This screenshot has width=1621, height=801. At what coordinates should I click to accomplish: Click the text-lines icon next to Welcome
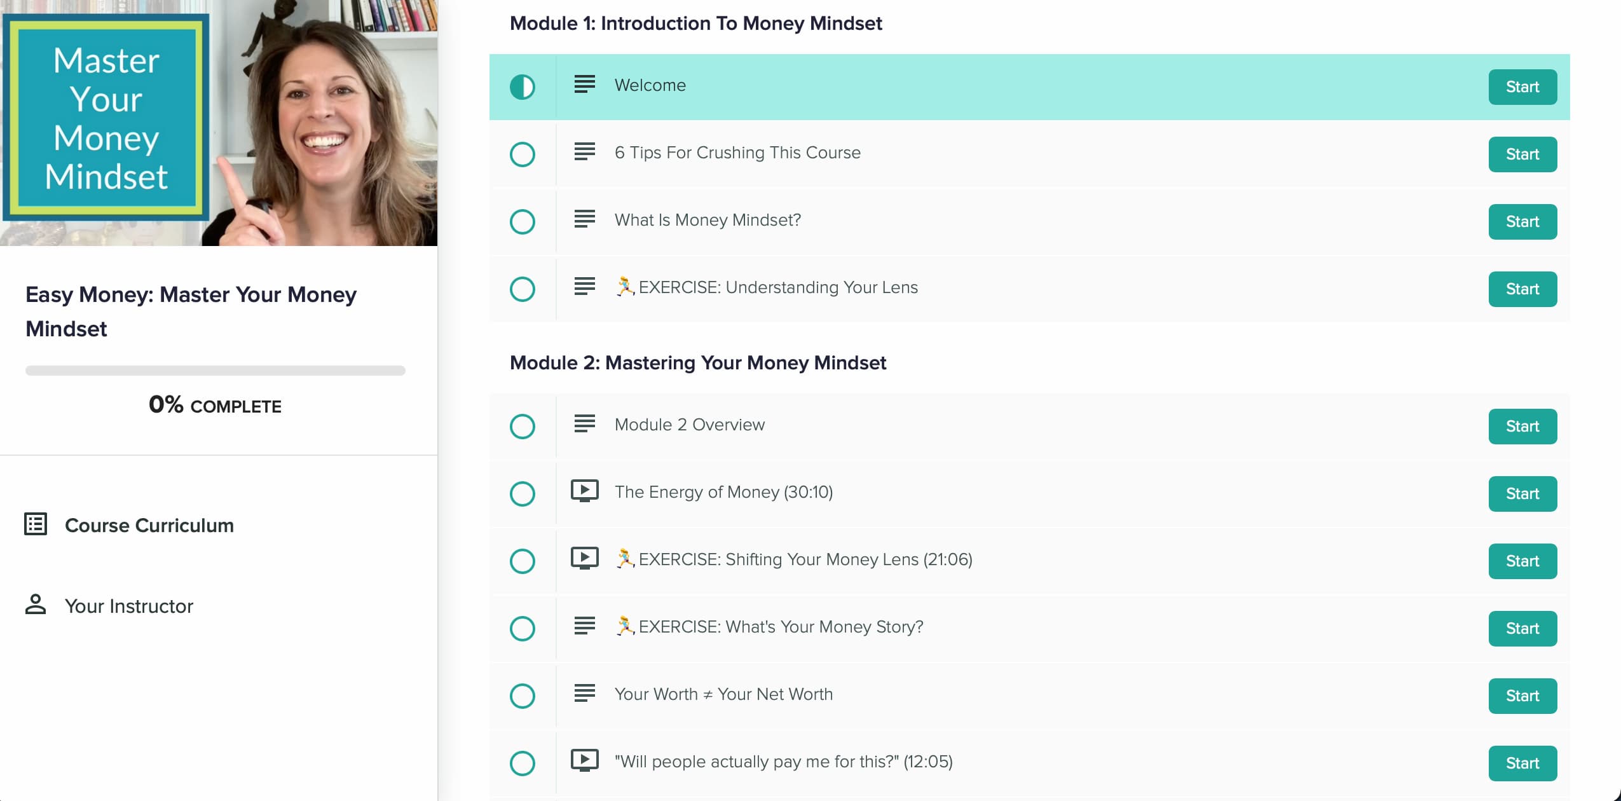click(x=585, y=85)
